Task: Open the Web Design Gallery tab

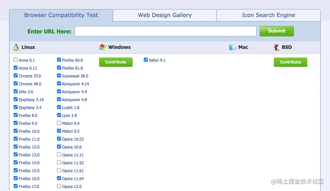Action: 165,15
